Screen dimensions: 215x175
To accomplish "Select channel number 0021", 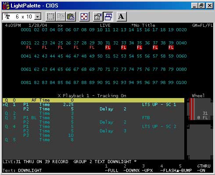I will (x=26, y=43).
